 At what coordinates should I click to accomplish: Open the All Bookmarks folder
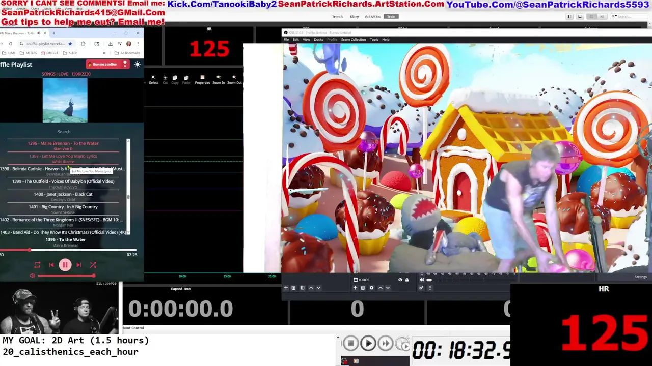(127, 53)
